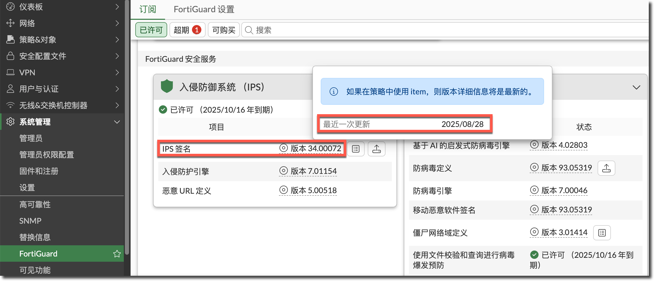
Task: Open 固件和注册 in the sidebar
Action: point(39,171)
